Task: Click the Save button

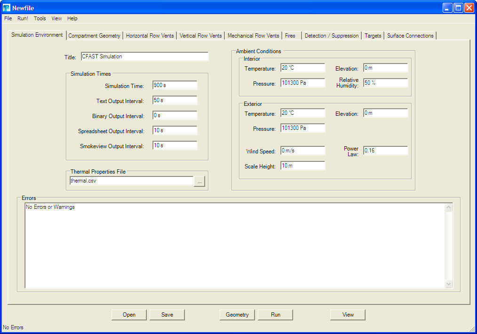Action: click(167, 315)
